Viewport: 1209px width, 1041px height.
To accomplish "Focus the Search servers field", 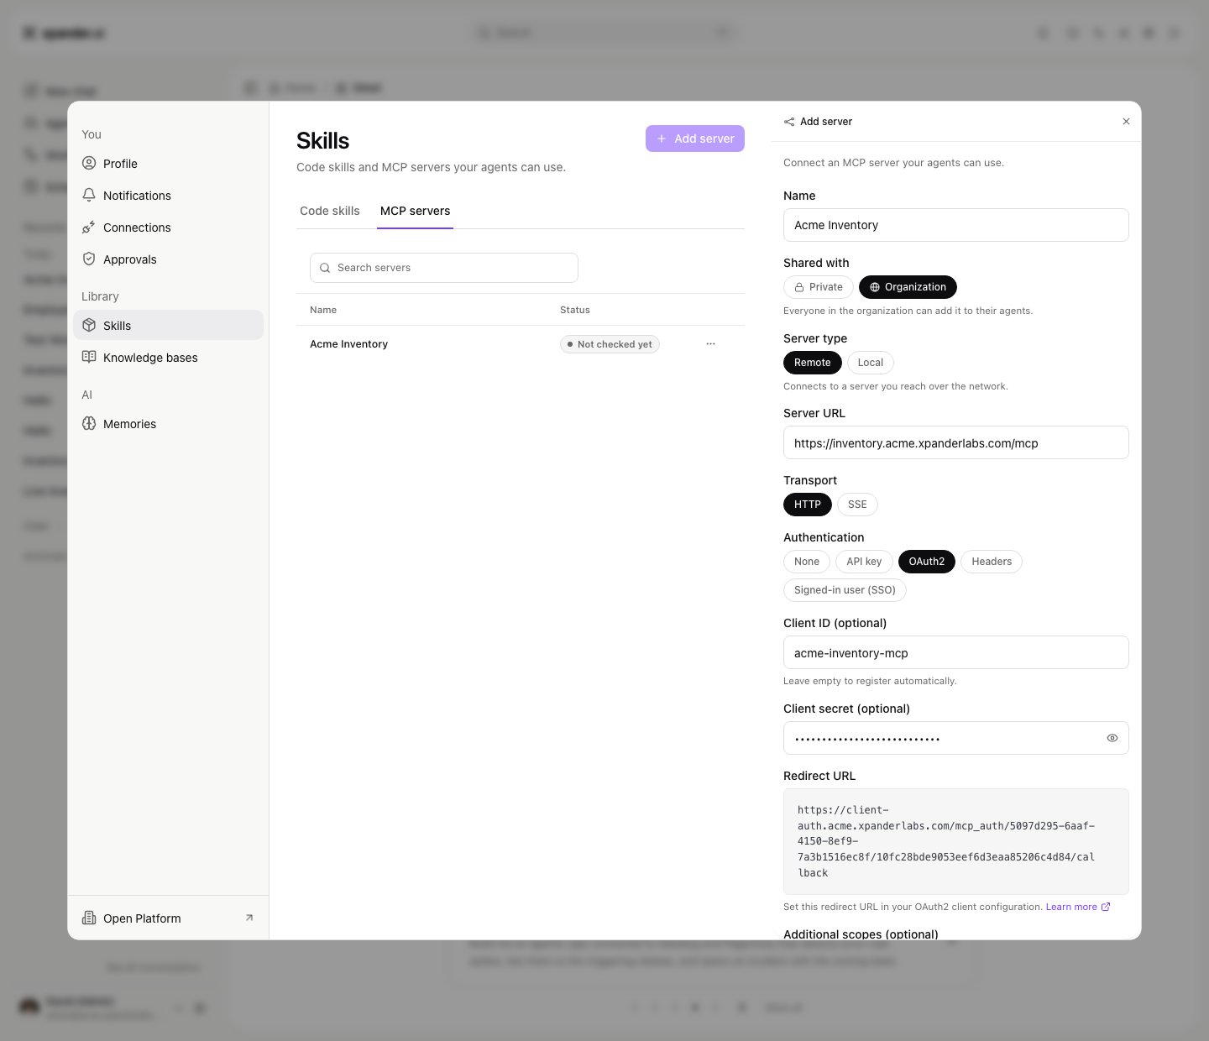I will click(444, 268).
